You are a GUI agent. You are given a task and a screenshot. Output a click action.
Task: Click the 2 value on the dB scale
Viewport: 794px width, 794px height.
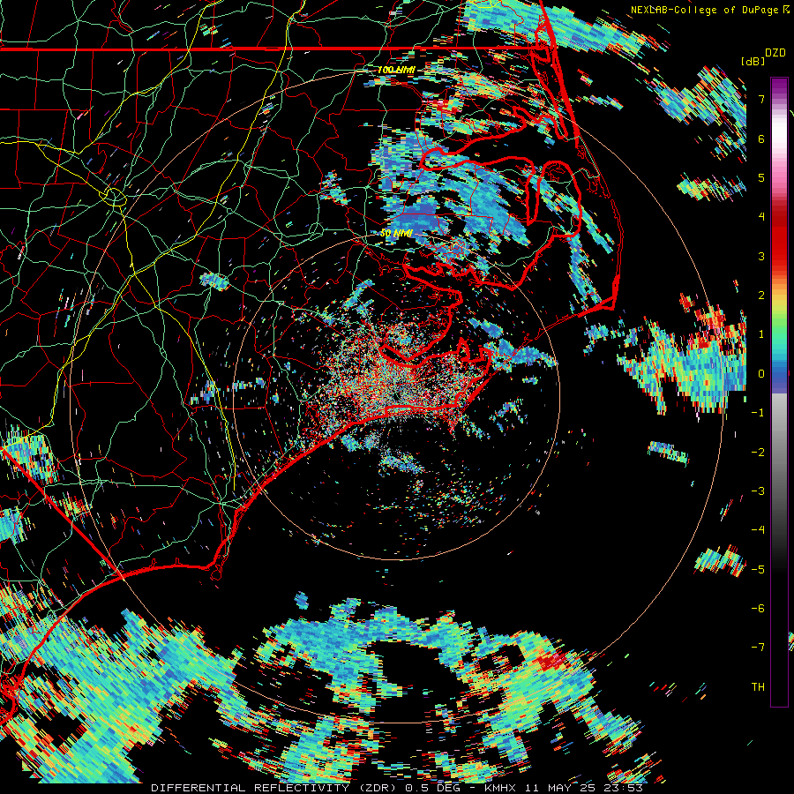pyautogui.click(x=761, y=296)
